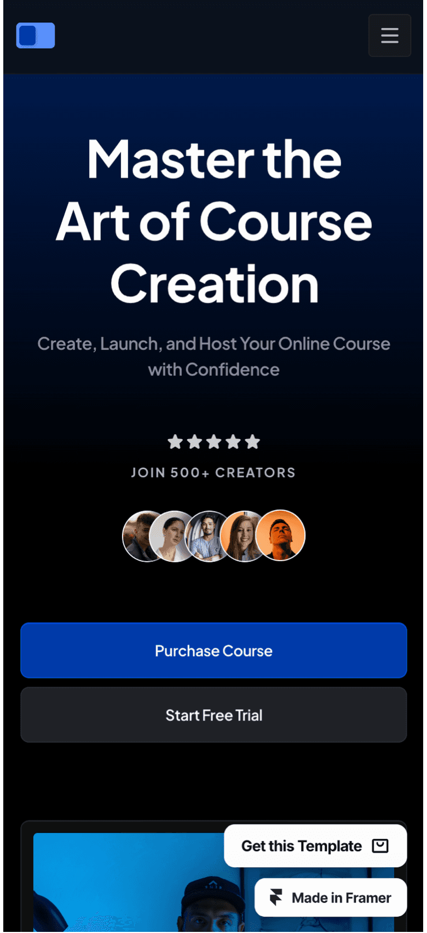Click the third rating star
Image resolution: width=427 pixels, height=933 pixels.
[x=214, y=441]
